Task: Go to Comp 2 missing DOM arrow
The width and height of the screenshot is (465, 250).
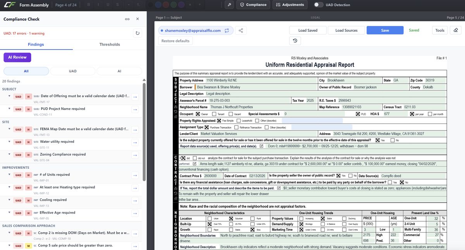Action: (135, 234)
